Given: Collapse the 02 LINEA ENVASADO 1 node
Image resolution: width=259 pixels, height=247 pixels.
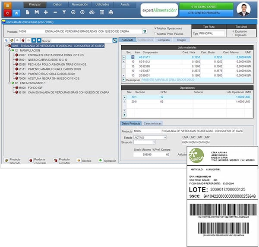Looking at the screenshot, I should (x=10, y=83).
